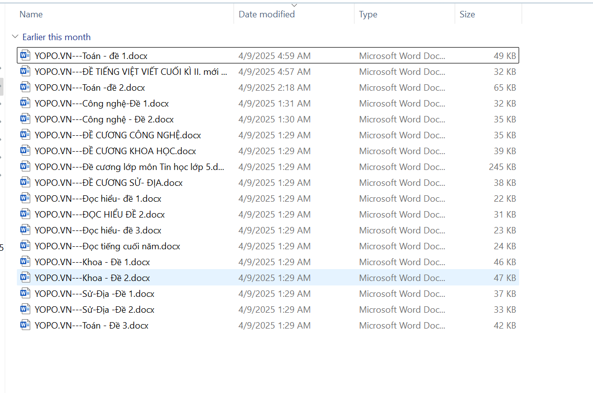Click Word icon of Toán - đề 1.docx
Image resolution: width=593 pixels, height=393 pixels.
(x=25, y=56)
